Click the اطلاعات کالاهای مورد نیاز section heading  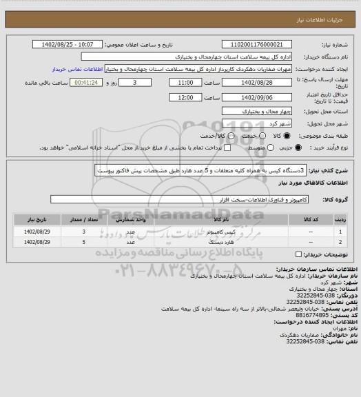313,183
